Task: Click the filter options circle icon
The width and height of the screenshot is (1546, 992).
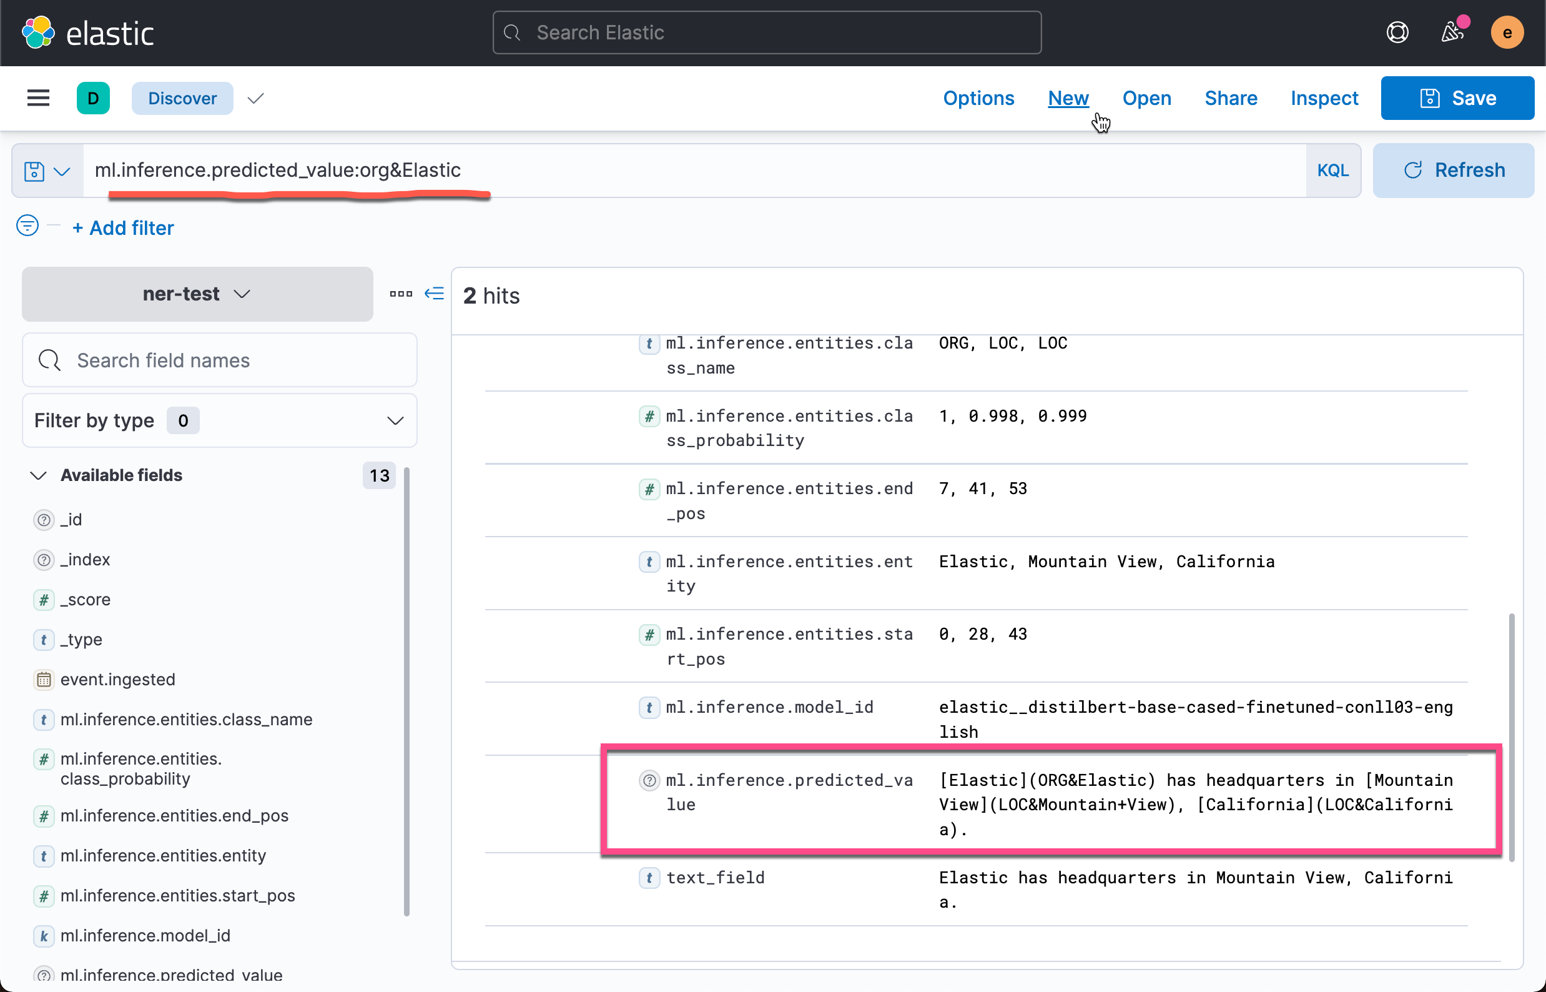Action: click(x=27, y=226)
